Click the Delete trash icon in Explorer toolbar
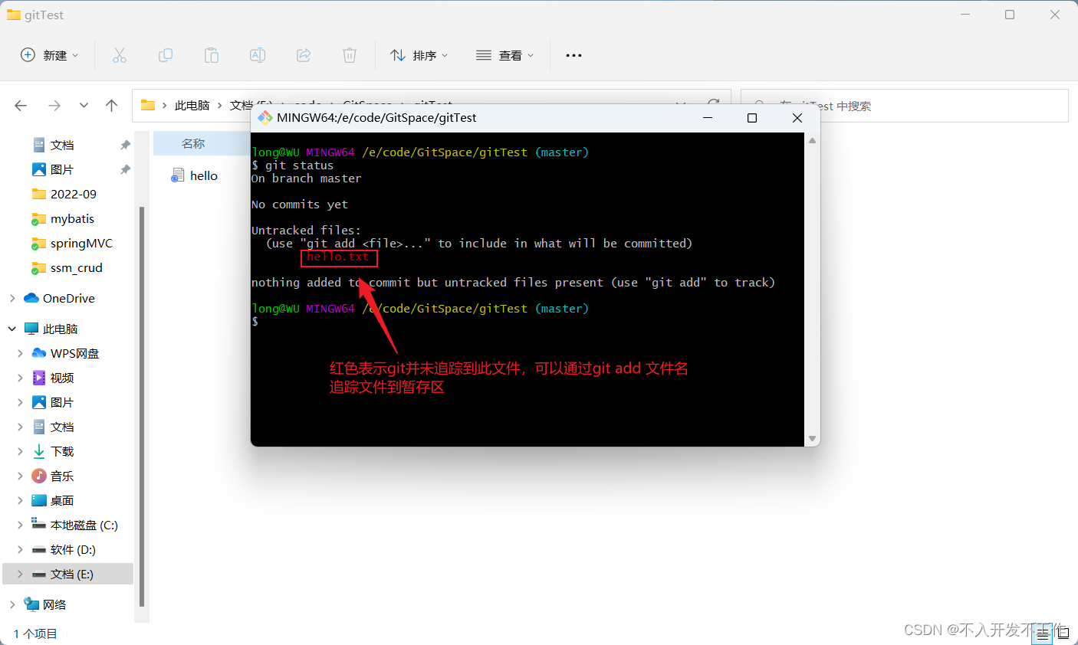Viewport: 1078px width, 645px height. (350, 55)
